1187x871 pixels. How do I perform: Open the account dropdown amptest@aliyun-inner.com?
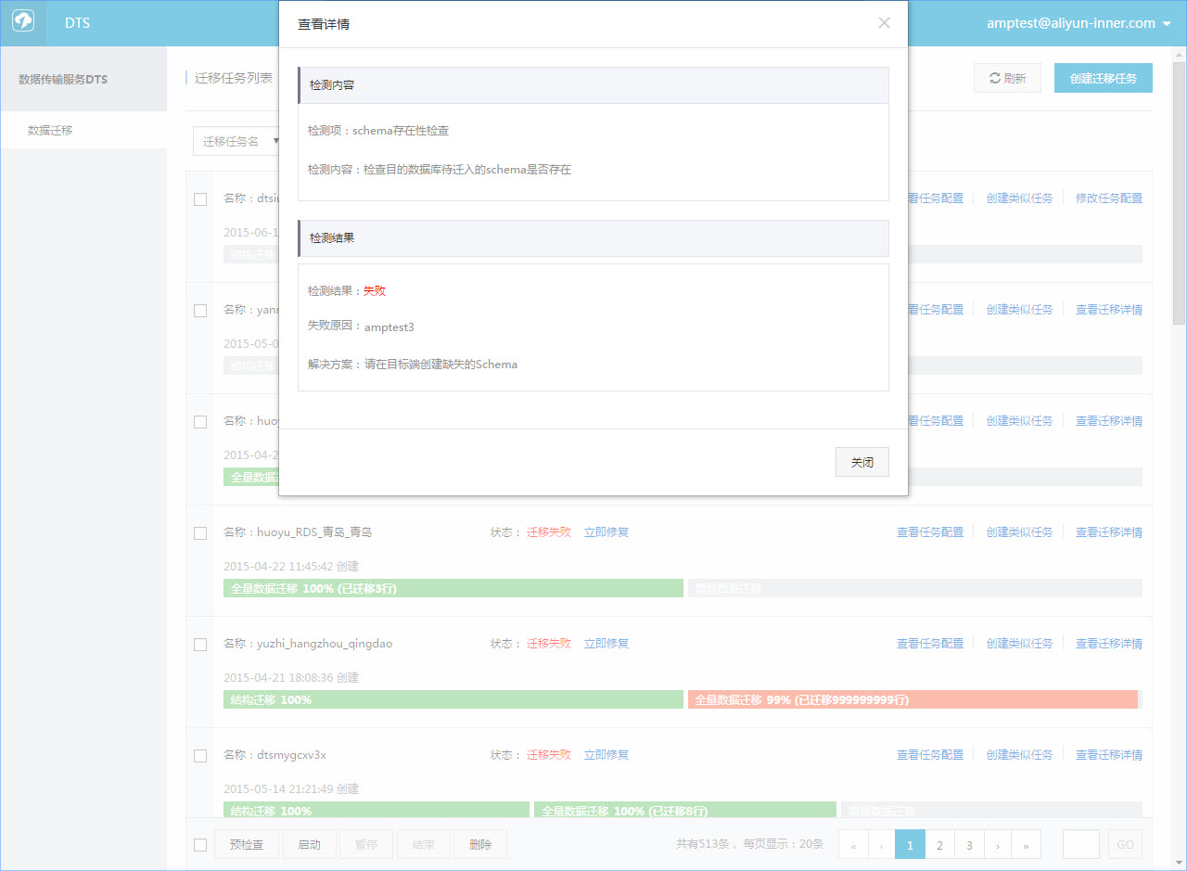pos(1079,23)
